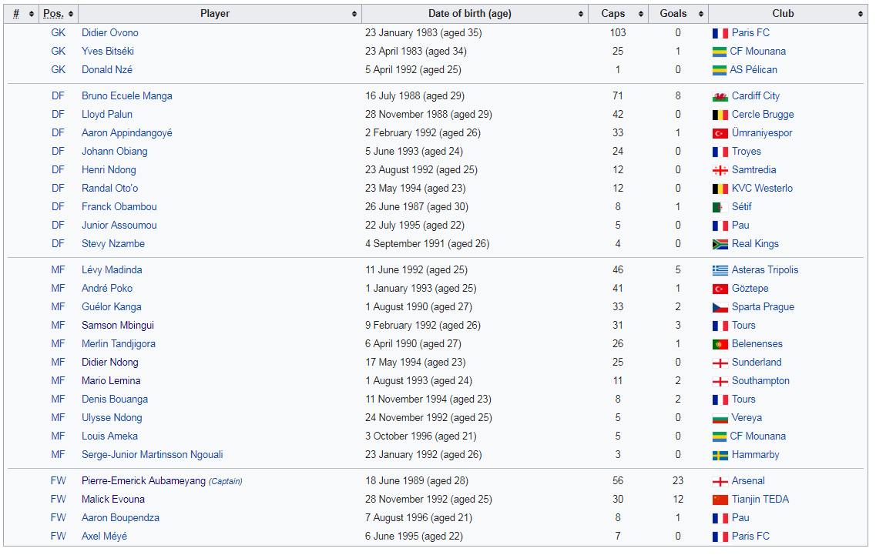Click the MF position link for Lévy Madinda
This screenshot has width=876, height=555.
tap(58, 269)
